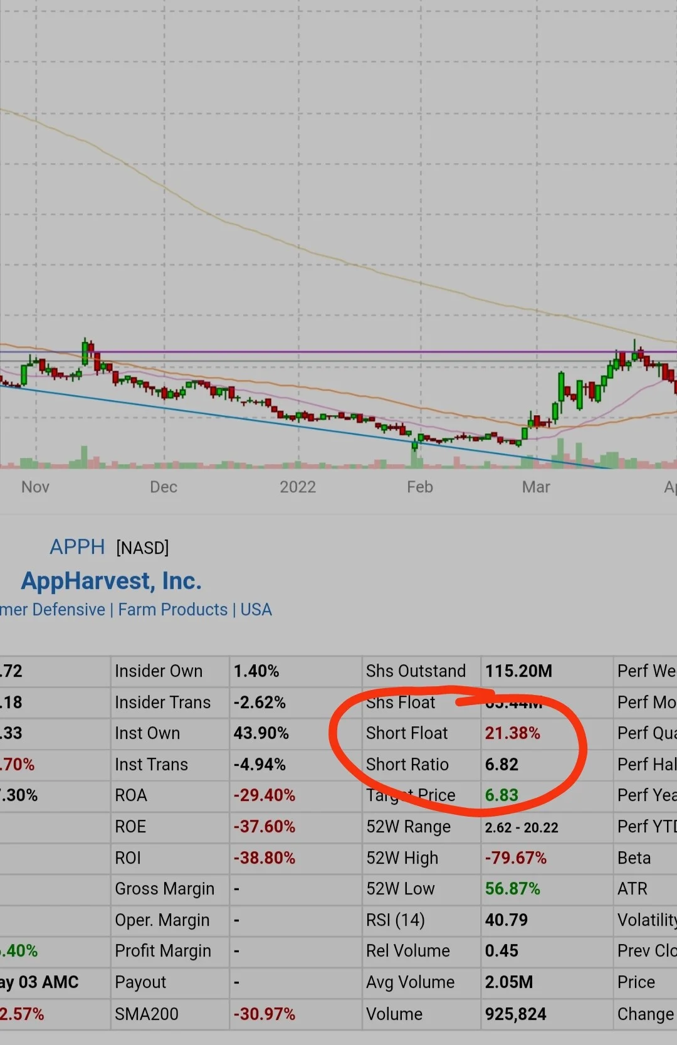Select the Insider Own label cell
This screenshot has height=1045, width=677.
click(x=159, y=671)
